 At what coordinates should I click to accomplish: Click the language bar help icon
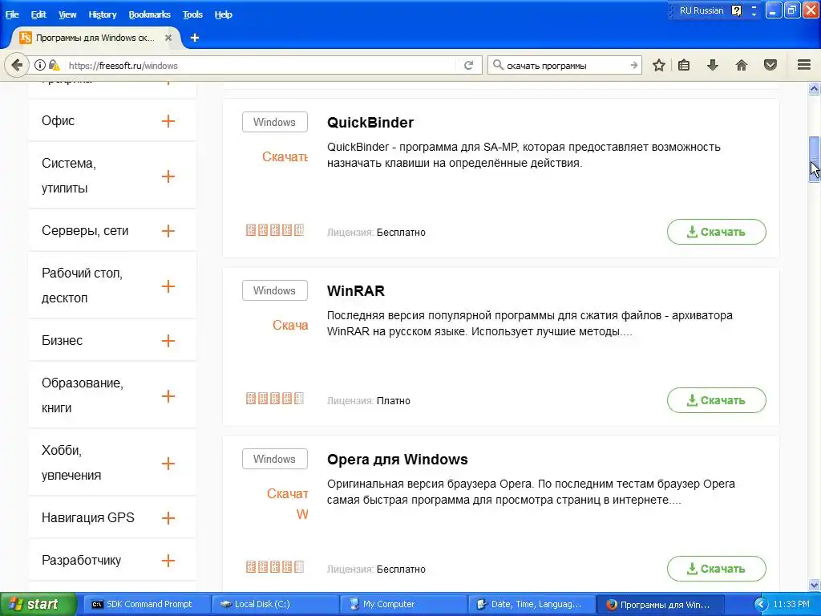[x=737, y=10]
